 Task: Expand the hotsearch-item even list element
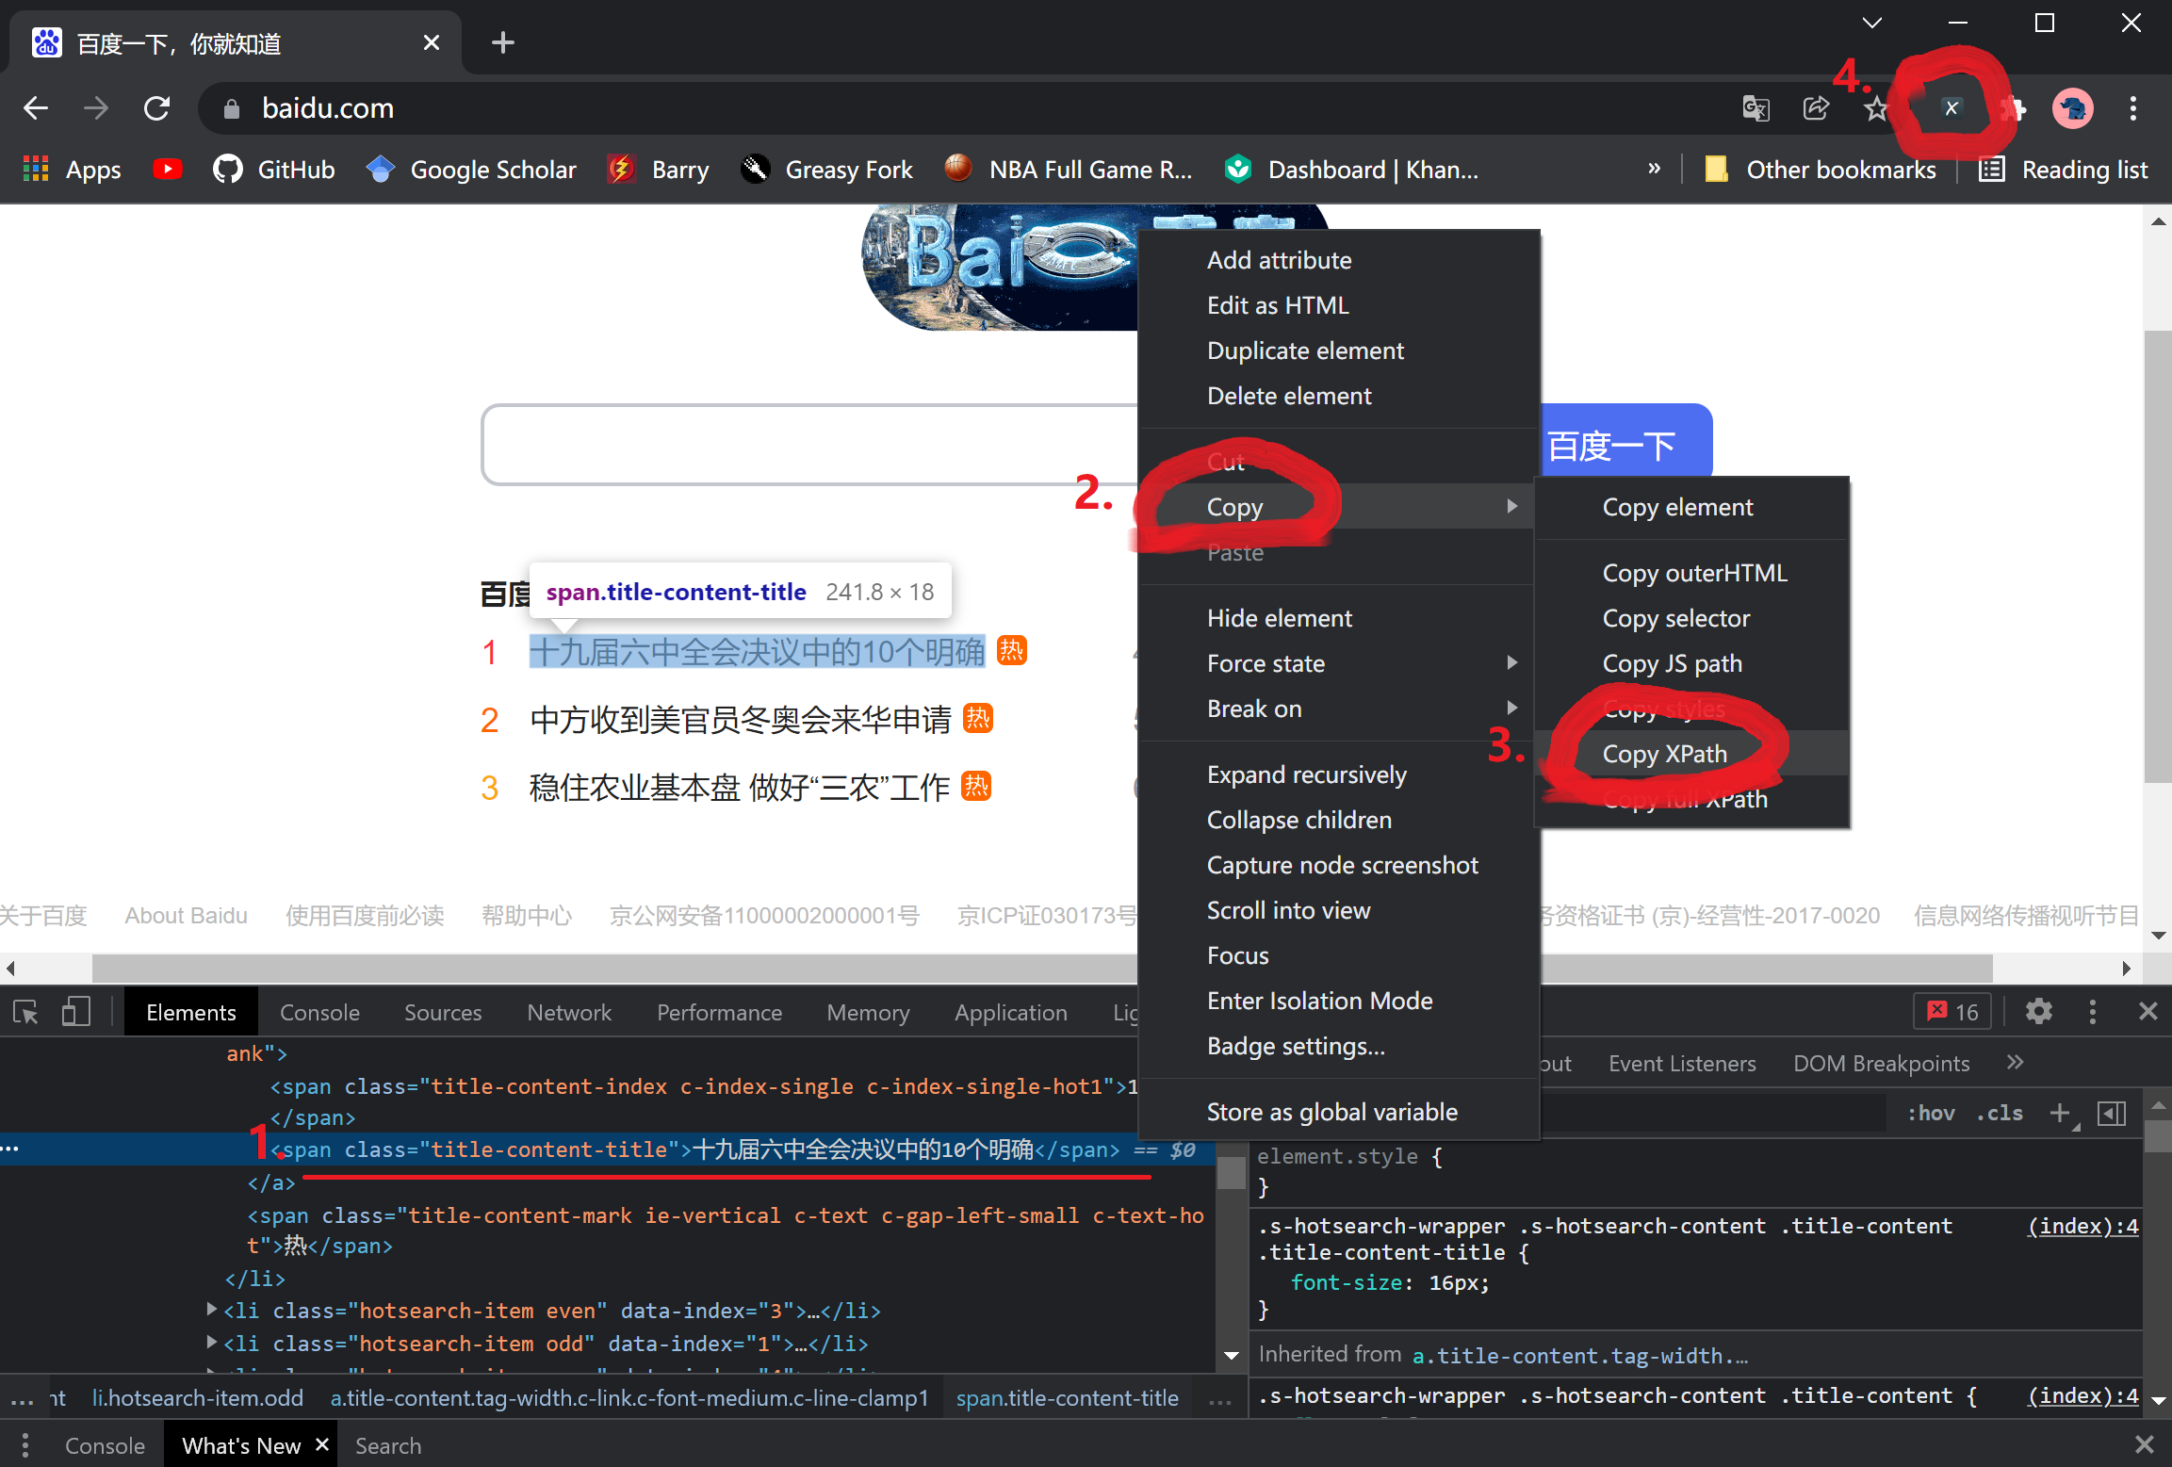click(211, 1310)
